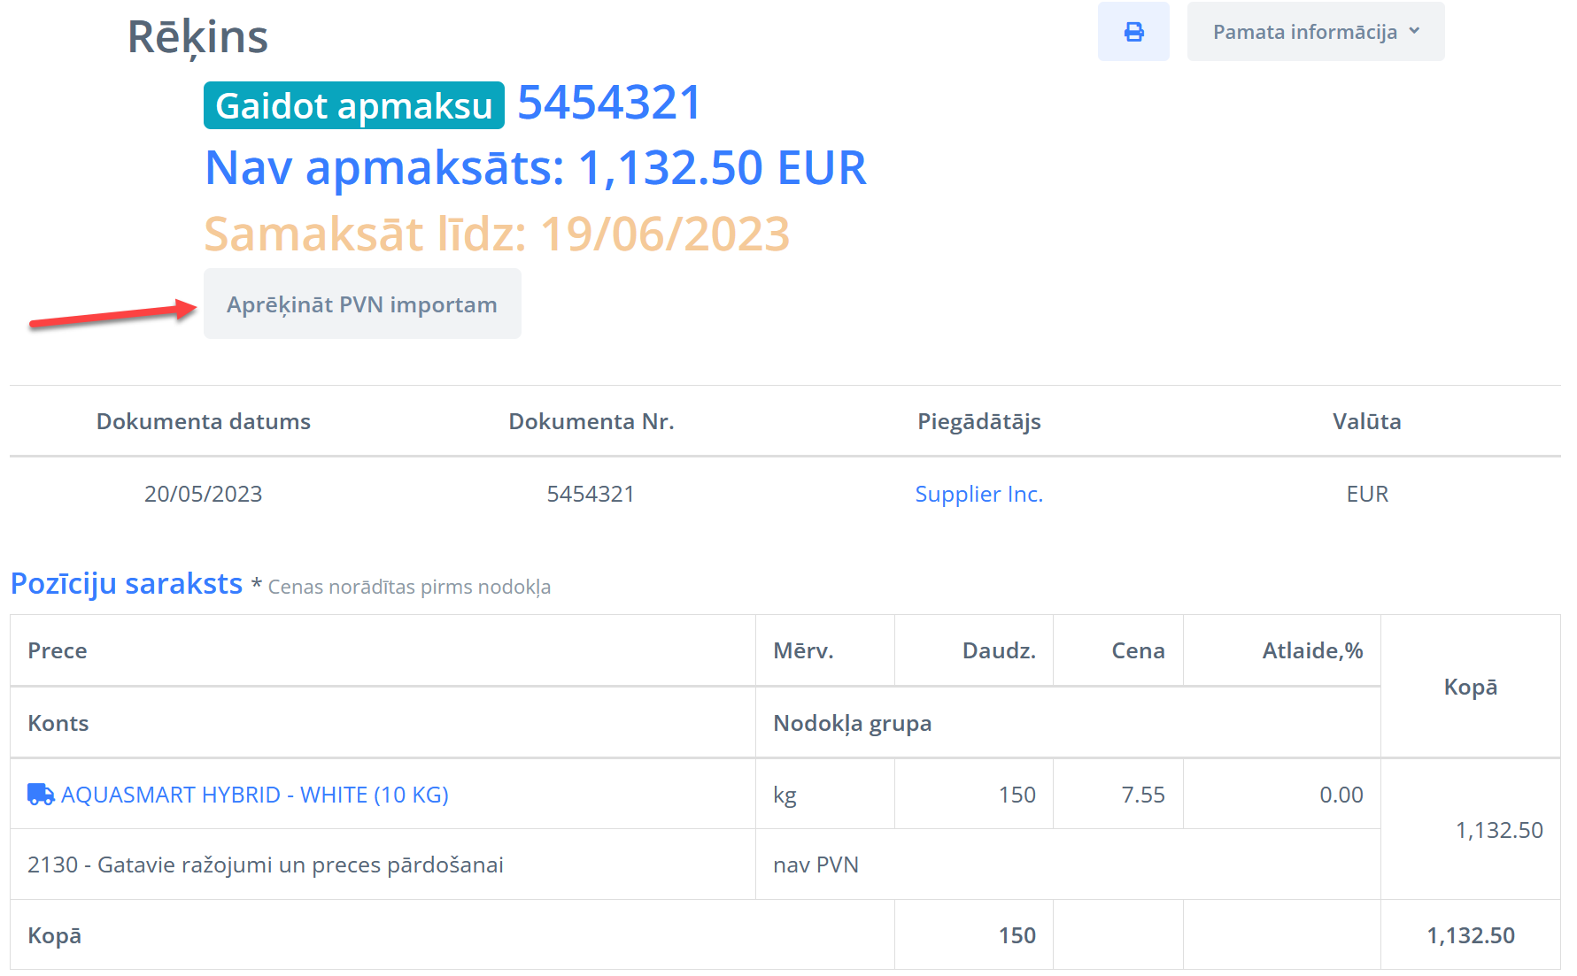Image resolution: width=1577 pixels, height=976 pixels.
Task: Click the Nodokļa grupa header cell
Action: (852, 723)
